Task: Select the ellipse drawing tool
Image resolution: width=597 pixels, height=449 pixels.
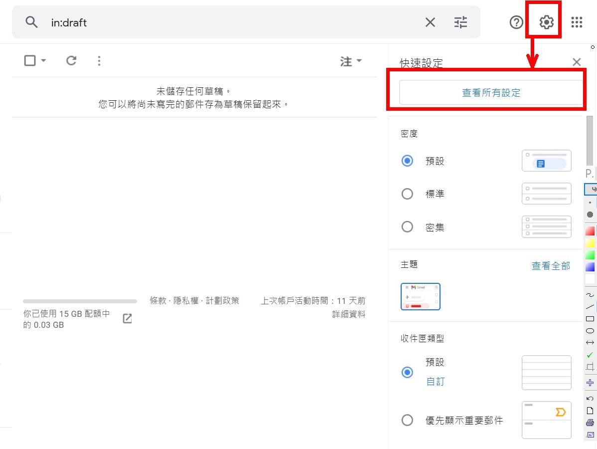Action: 590,330
